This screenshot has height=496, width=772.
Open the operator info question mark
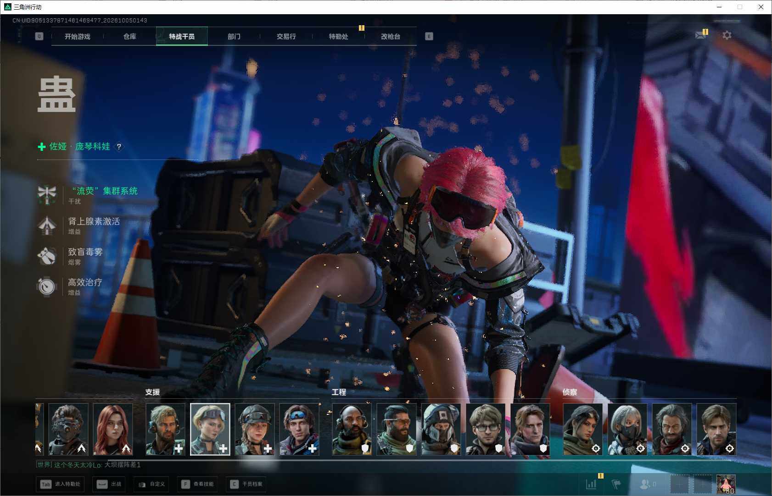[x=119, y=147]
